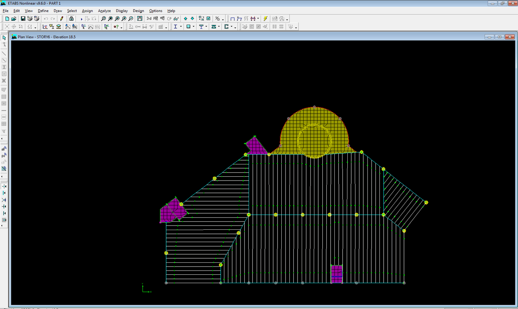
Task: Click the Show Undeformed Shape icon
Action: 232,19
